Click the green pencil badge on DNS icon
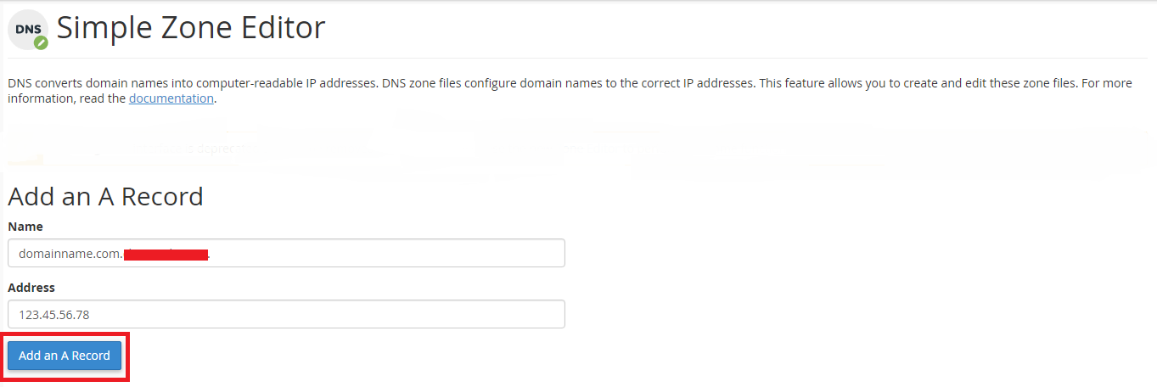 click(41, 42)
